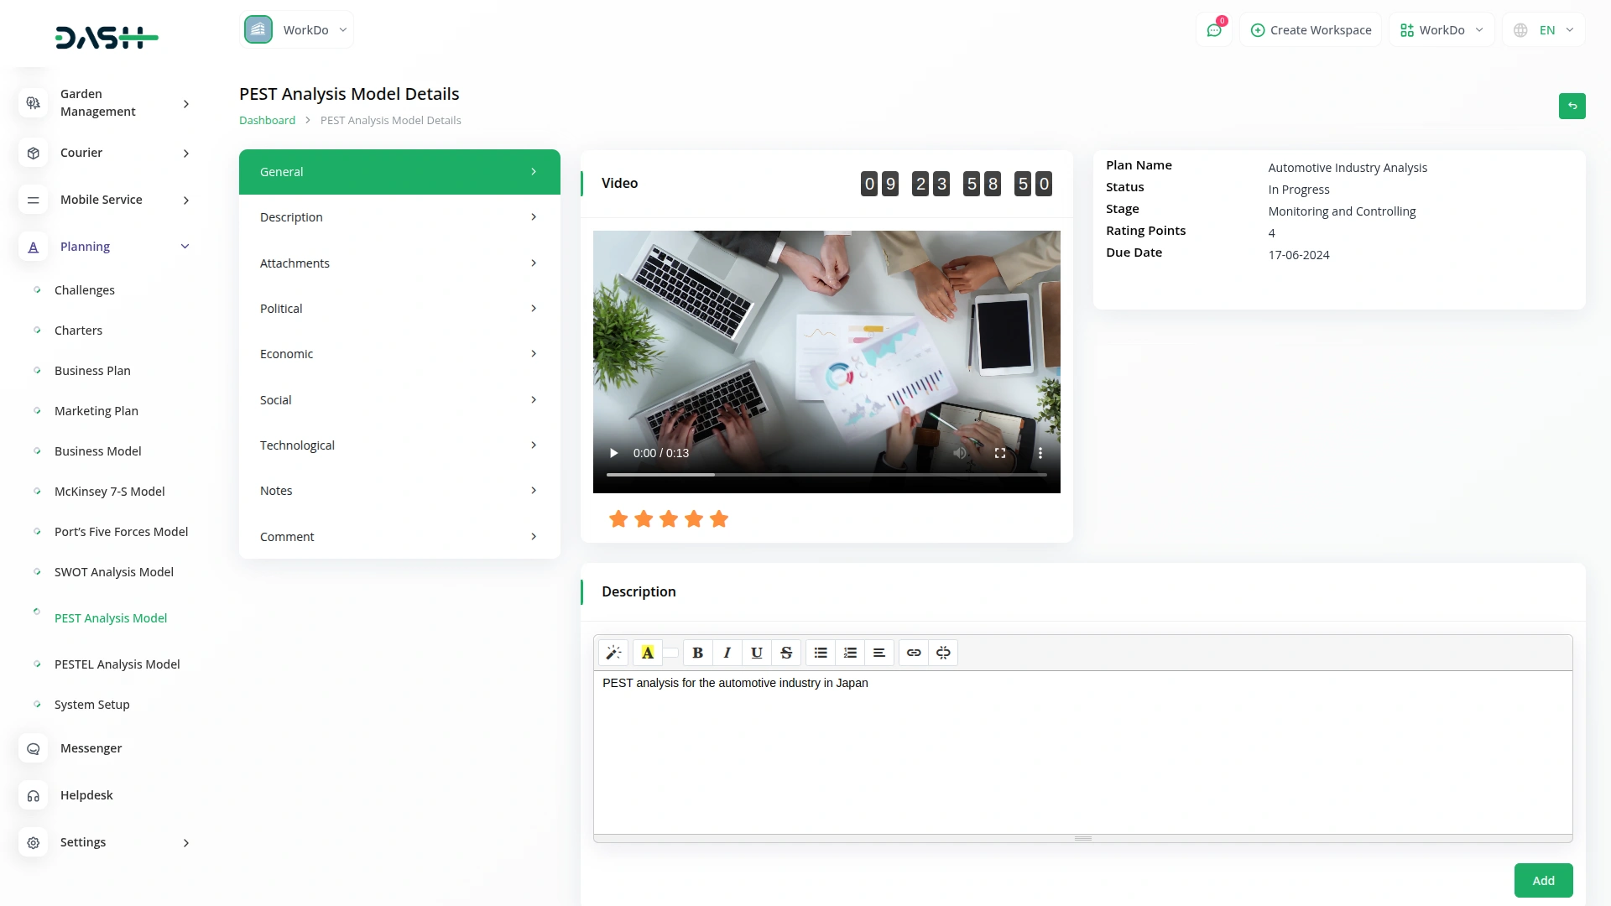Image resolution: width=1611 pixels, height=906 pixels.
Task: Open the magic wand style tool
Action: [x=613, y=653]
